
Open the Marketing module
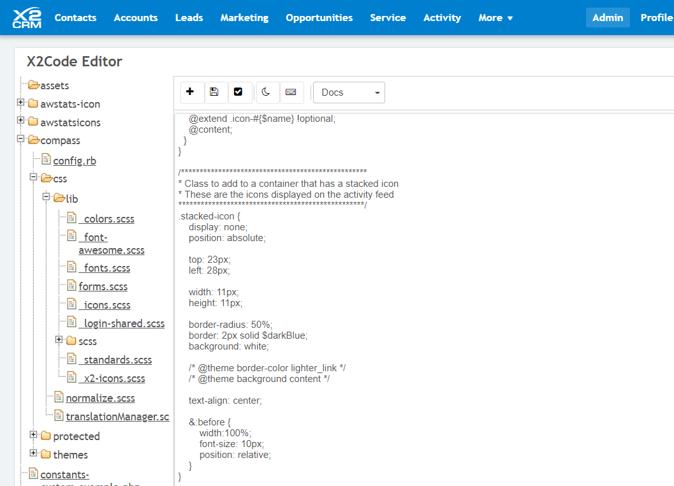point(245,18)
